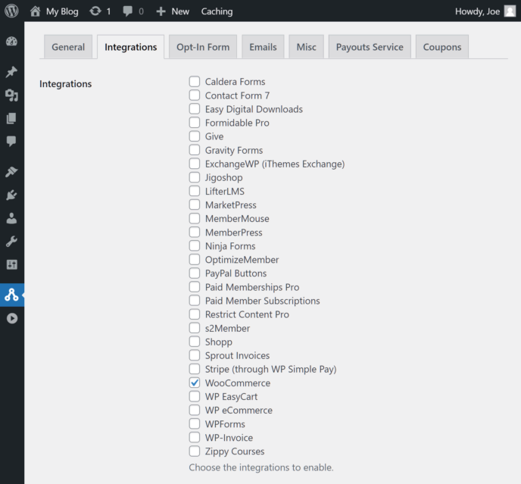
Task: Click the 'Integrations' section heading text
Action: [x=65, y=84]
